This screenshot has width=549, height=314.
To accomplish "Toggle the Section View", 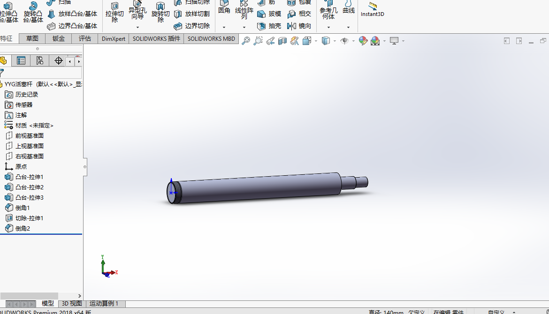I will pos(282,41).
